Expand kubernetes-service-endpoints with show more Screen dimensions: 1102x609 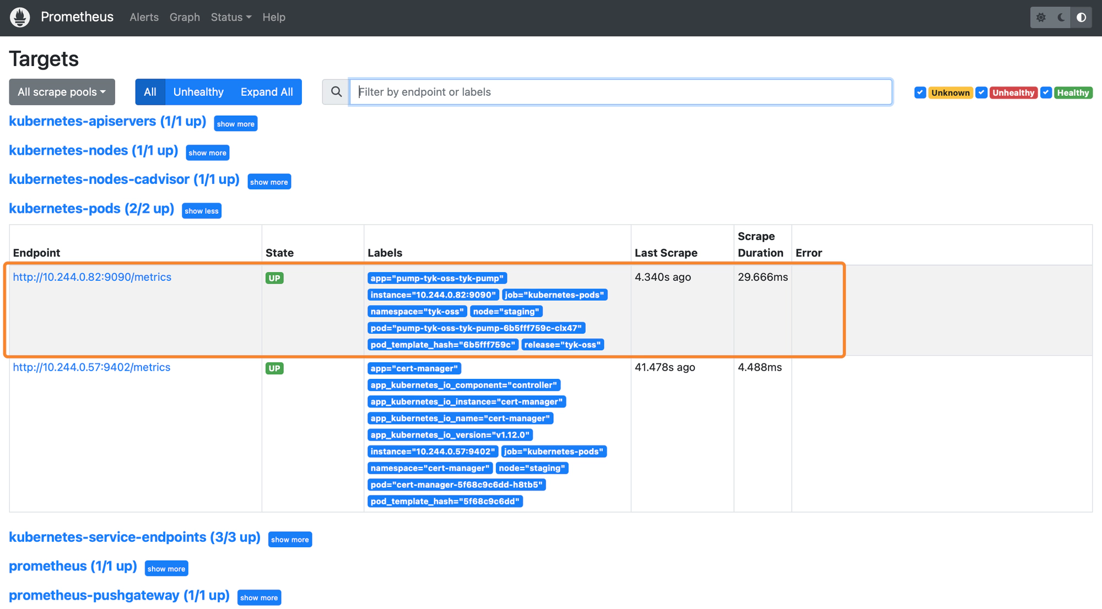point(290,540)
